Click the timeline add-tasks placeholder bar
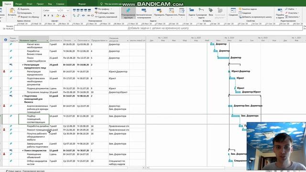This screenshot has width=306, height=172. (158, 28)
